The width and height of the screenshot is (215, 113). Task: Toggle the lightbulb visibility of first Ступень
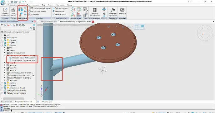coord(8,40)
